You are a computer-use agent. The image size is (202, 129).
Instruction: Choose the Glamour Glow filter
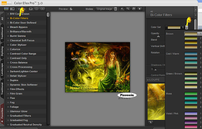point(19,111)
